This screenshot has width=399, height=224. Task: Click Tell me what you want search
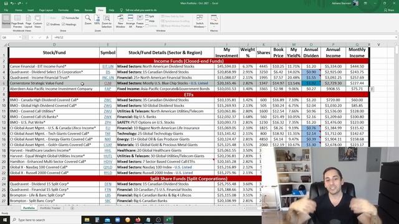[x=141, y=10]
